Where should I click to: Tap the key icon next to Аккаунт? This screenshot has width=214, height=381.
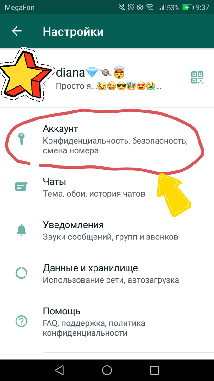click(22, 139)
